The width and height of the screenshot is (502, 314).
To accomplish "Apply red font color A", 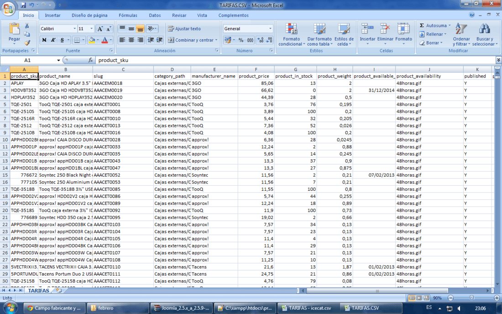I will 105,40.
